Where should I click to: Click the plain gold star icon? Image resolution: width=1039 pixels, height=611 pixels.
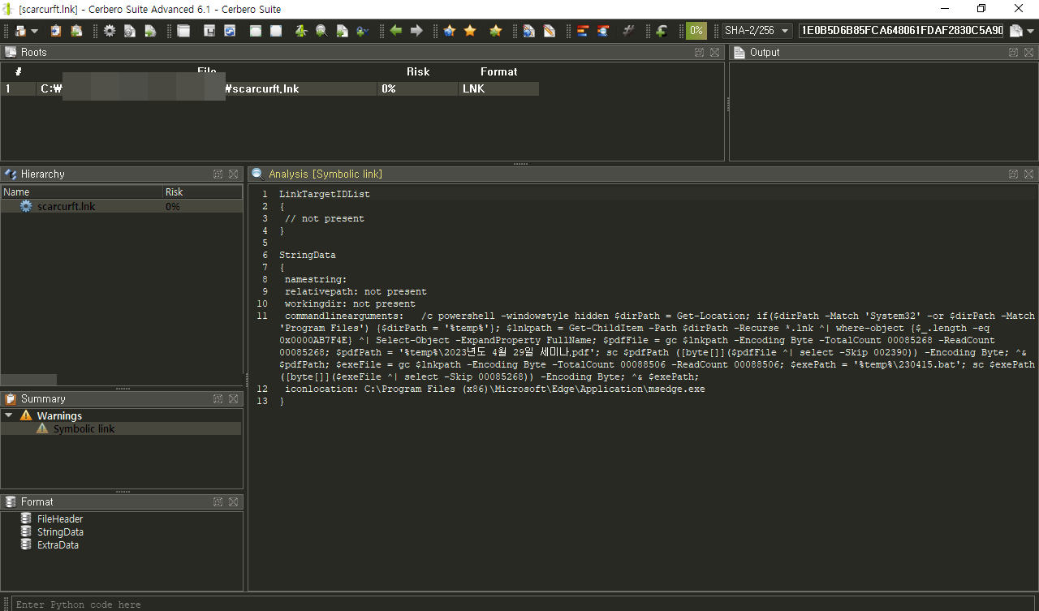click(x=470, y=31)
